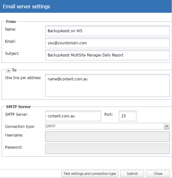Select the SMTP connection type combo box
The height and width of the screenshot is (178, 172).
pos(107,126)
